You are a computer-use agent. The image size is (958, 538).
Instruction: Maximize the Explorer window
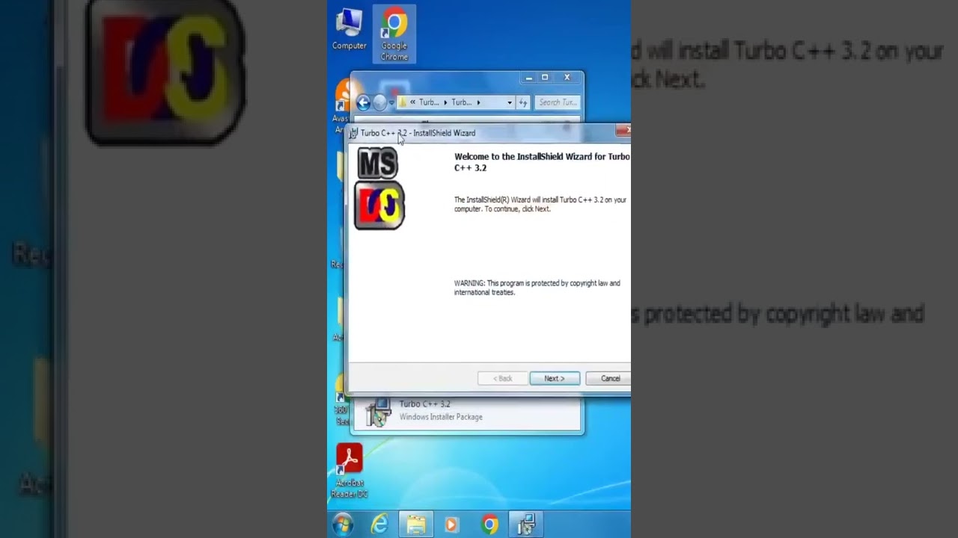545,78
